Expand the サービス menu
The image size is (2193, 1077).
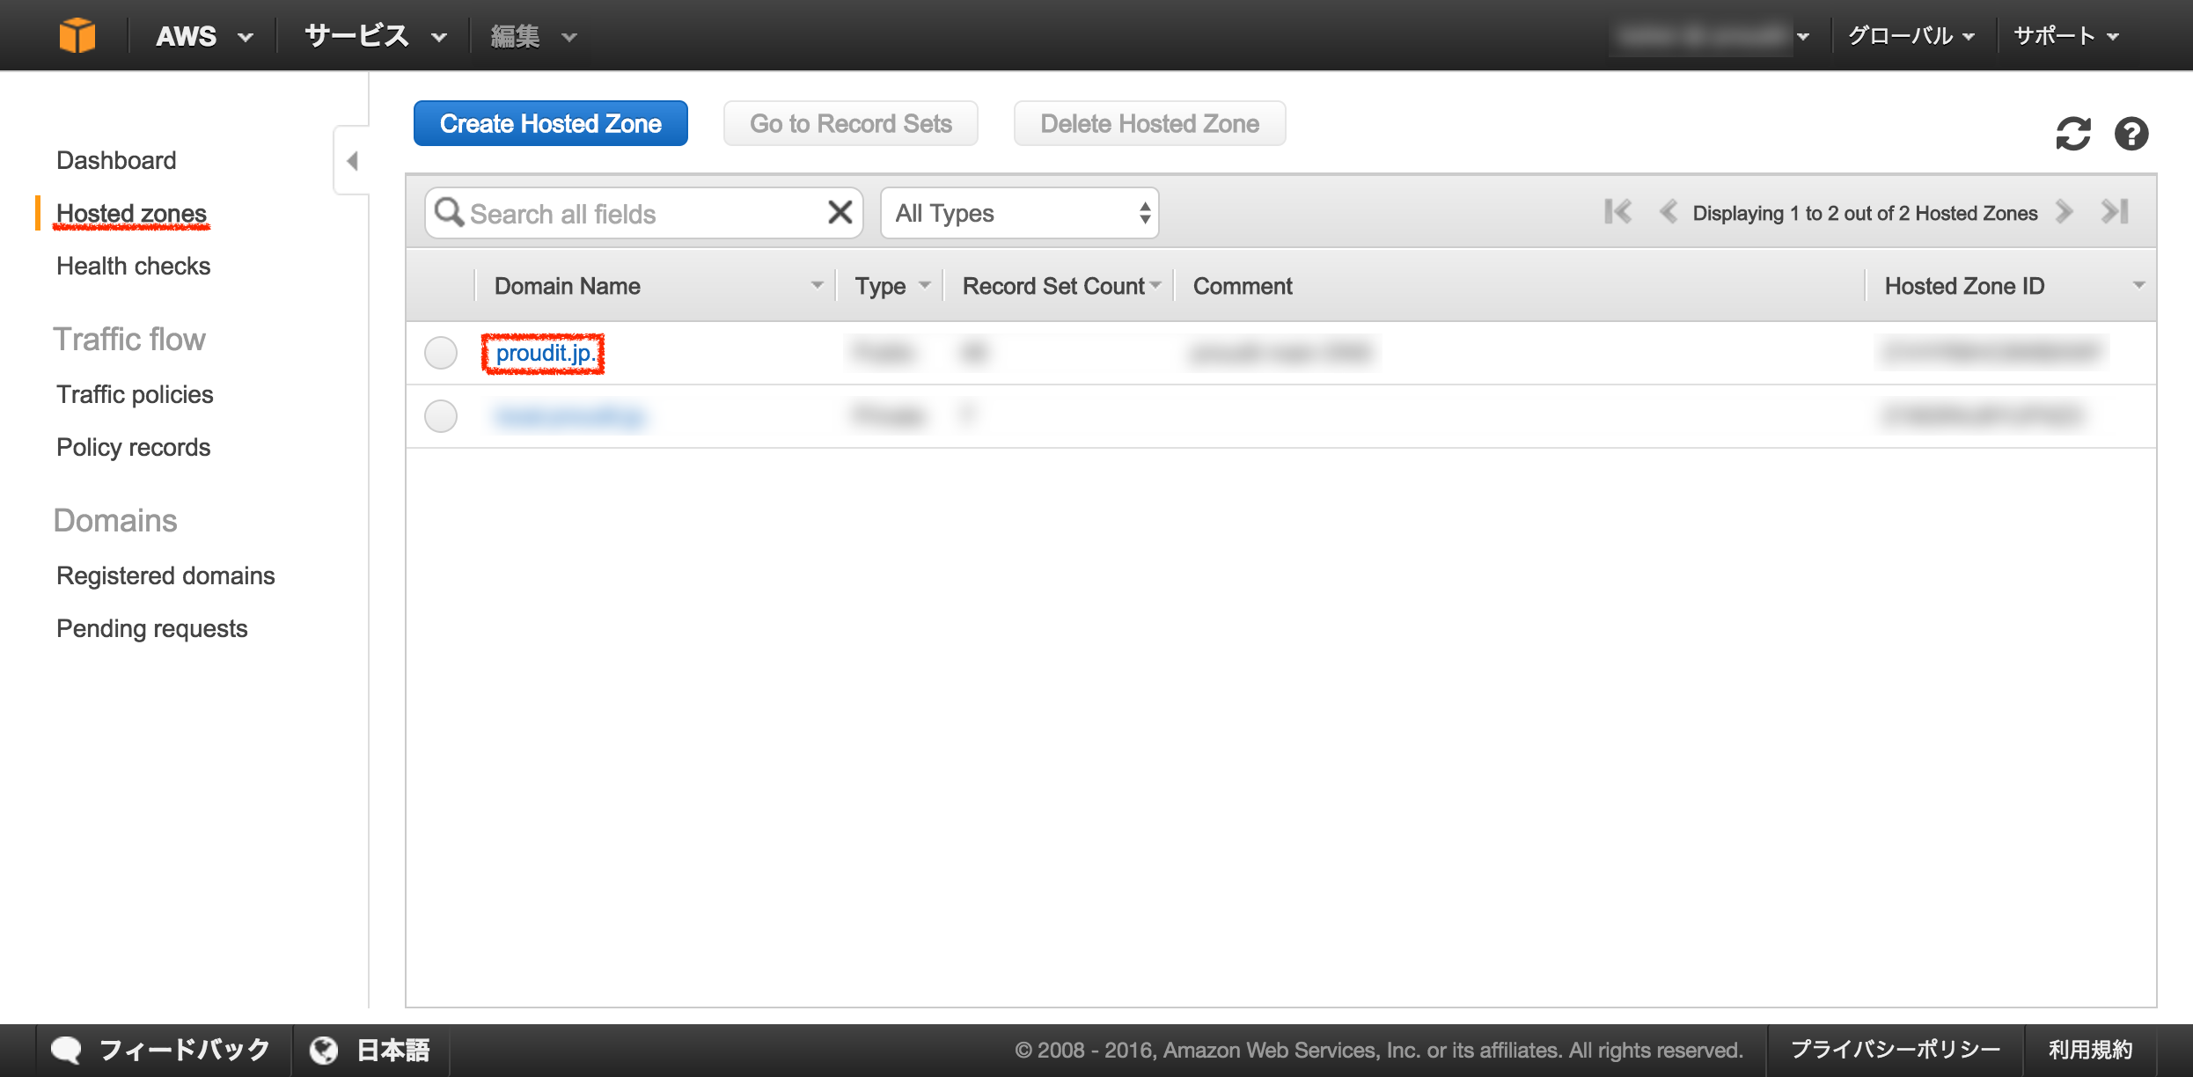tap(376, 36)
